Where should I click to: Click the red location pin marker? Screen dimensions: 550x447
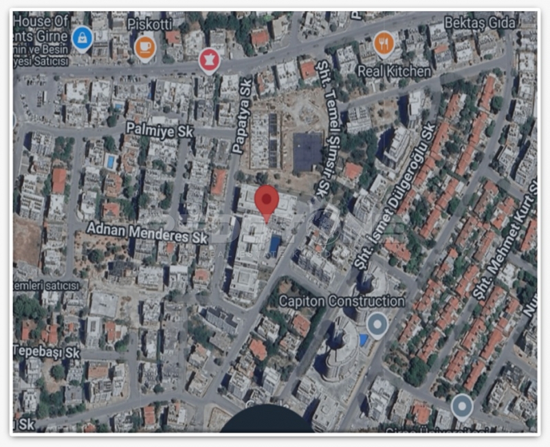(267, 200)
